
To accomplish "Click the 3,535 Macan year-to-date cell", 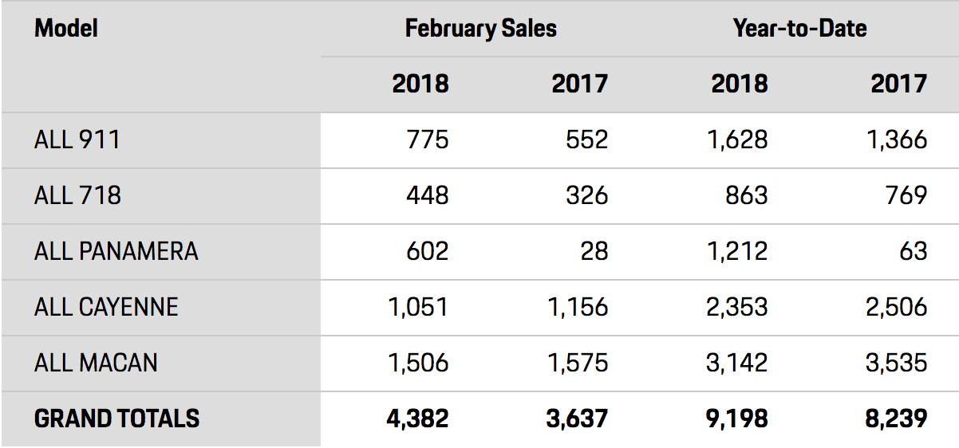I will [x=896, y=364].
